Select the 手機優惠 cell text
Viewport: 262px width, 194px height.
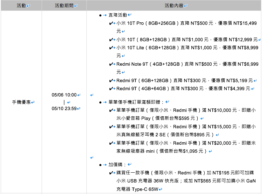(x=21, y=102)
